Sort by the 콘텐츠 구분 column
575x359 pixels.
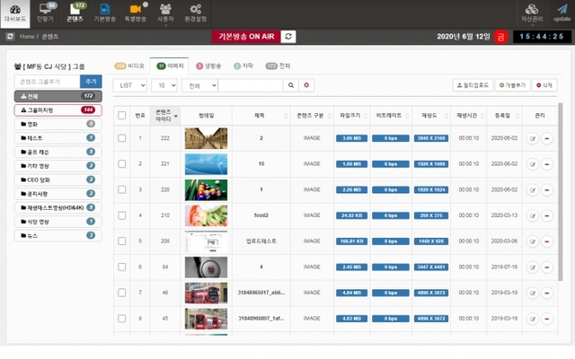(x=312, y=116)
